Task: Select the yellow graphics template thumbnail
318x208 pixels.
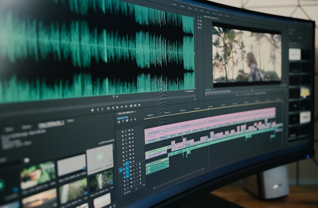Action: click(305, 92)
